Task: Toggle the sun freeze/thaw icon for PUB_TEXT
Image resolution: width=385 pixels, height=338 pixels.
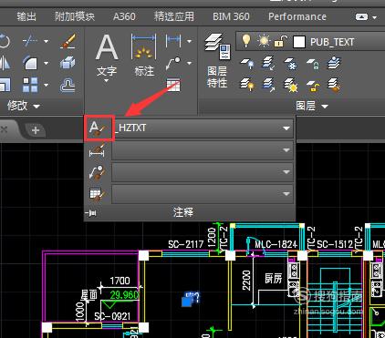Action: pos(263,41)
